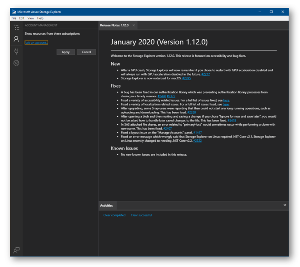Open issue link #2372
The height and width of the screenshot is (267, 300).
pyautogui.click(x=171, y=96)
